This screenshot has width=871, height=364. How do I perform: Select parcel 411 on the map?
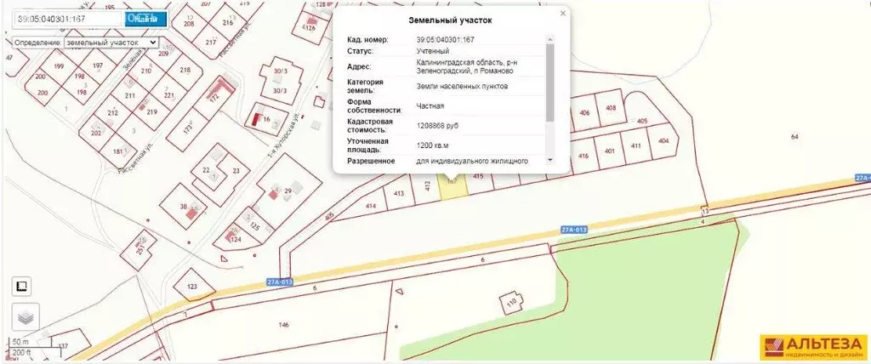636,145
